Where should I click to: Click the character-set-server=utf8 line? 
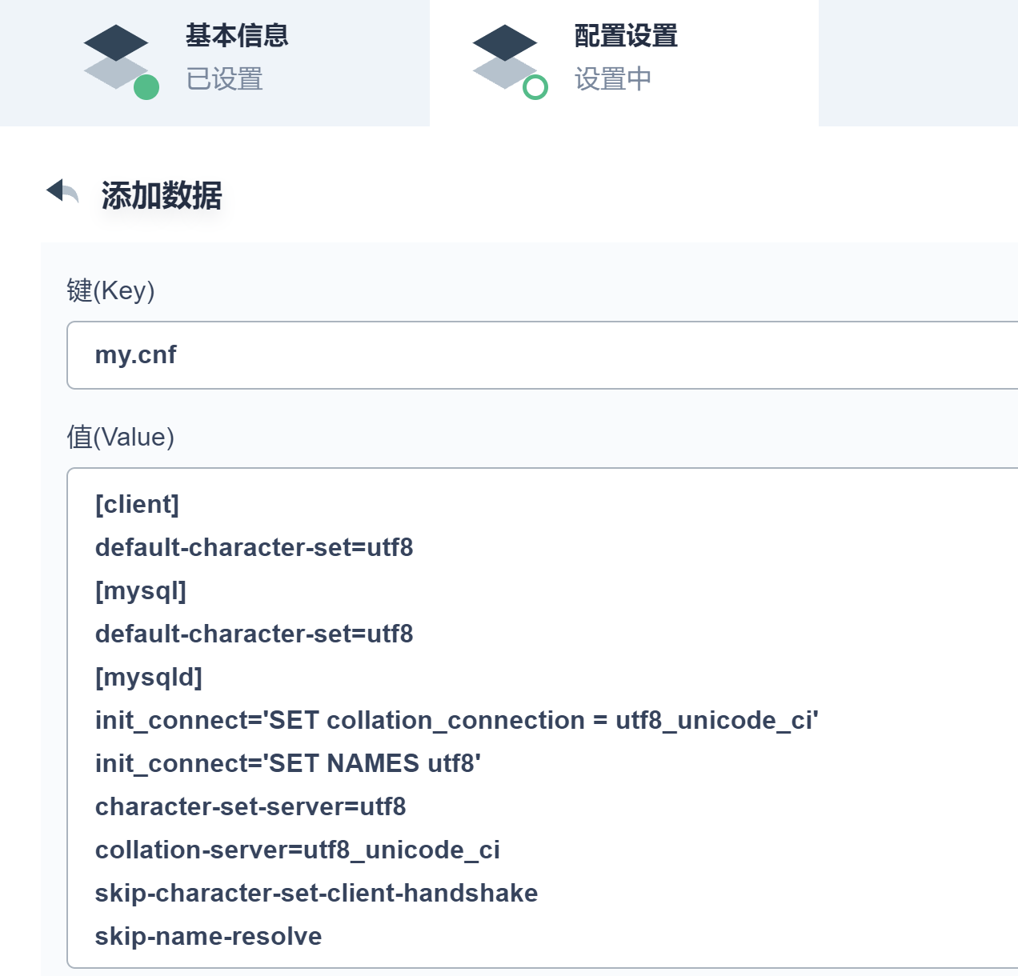[250, 807]
